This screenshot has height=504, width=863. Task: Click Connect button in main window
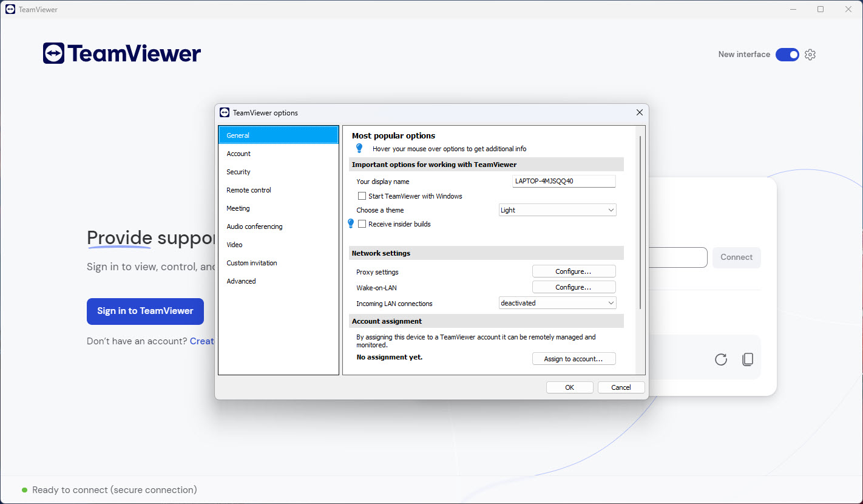[x=736, y=257]
